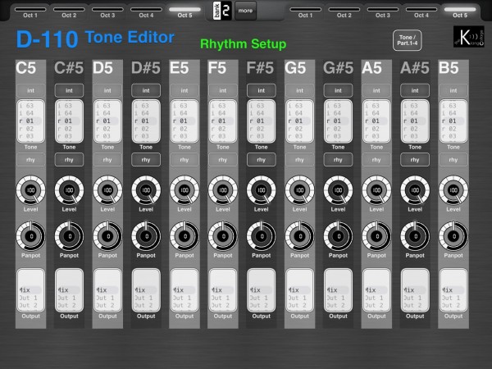Open the Tone picker for E5
The height and width of the screenshot is (369, 492).
pyautogui.click(x=184, y=121)
